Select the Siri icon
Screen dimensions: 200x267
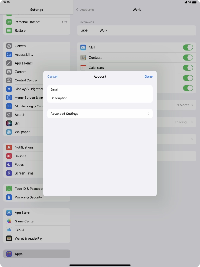9,123
